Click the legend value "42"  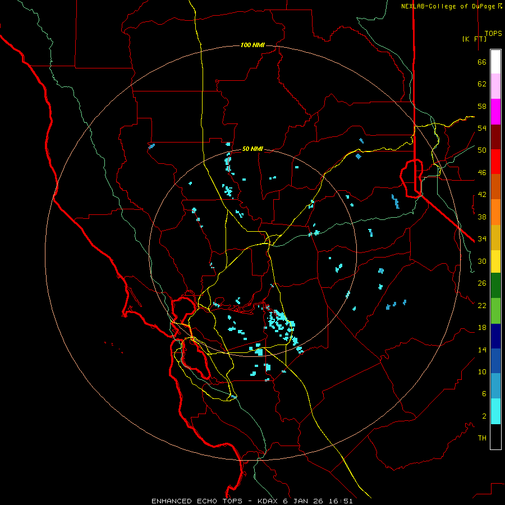point(482,195)
